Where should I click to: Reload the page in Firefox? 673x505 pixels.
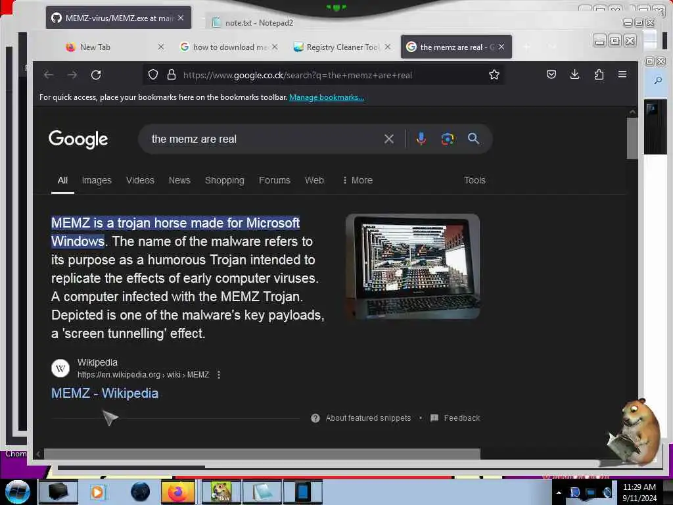pyautogui.click(x=96, y=75)
